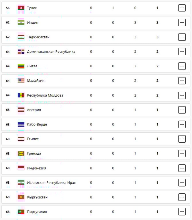Click the Lithuania flag icon
192x220 pixels.
[x=21, y=66]
